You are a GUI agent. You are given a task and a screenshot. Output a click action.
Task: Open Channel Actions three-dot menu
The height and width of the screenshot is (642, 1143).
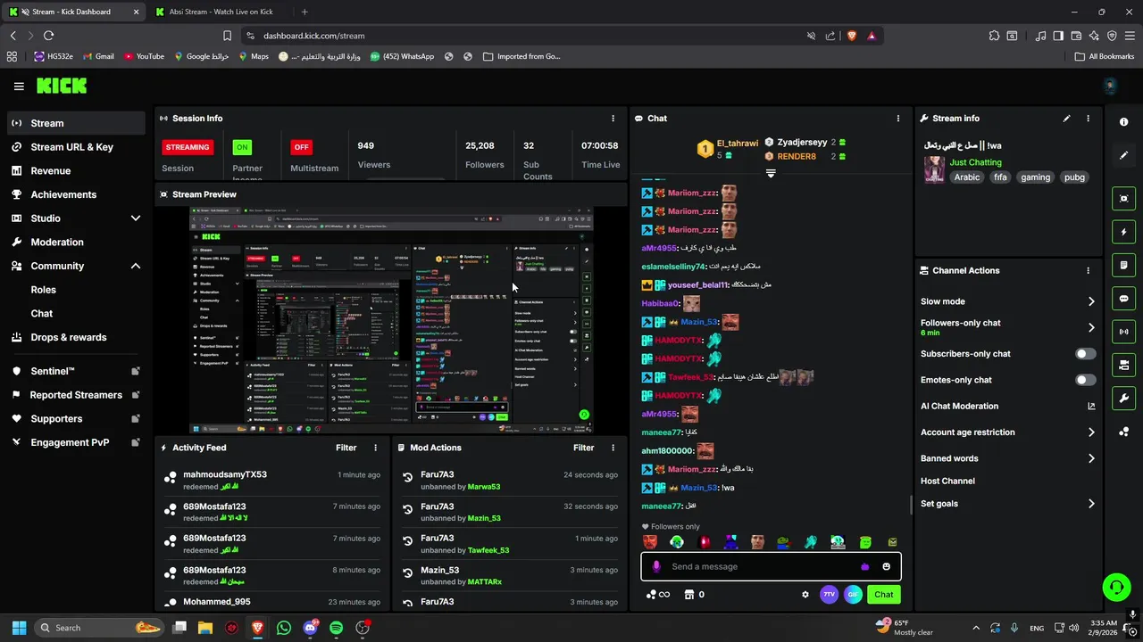[1088, 270]
